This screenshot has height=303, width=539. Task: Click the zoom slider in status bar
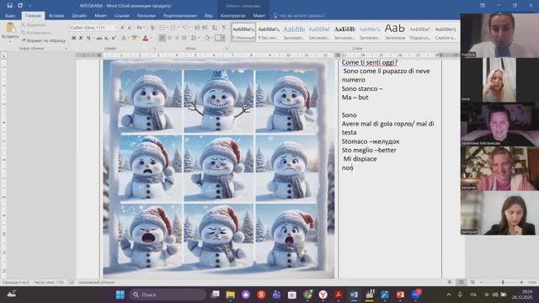[503, 282]
